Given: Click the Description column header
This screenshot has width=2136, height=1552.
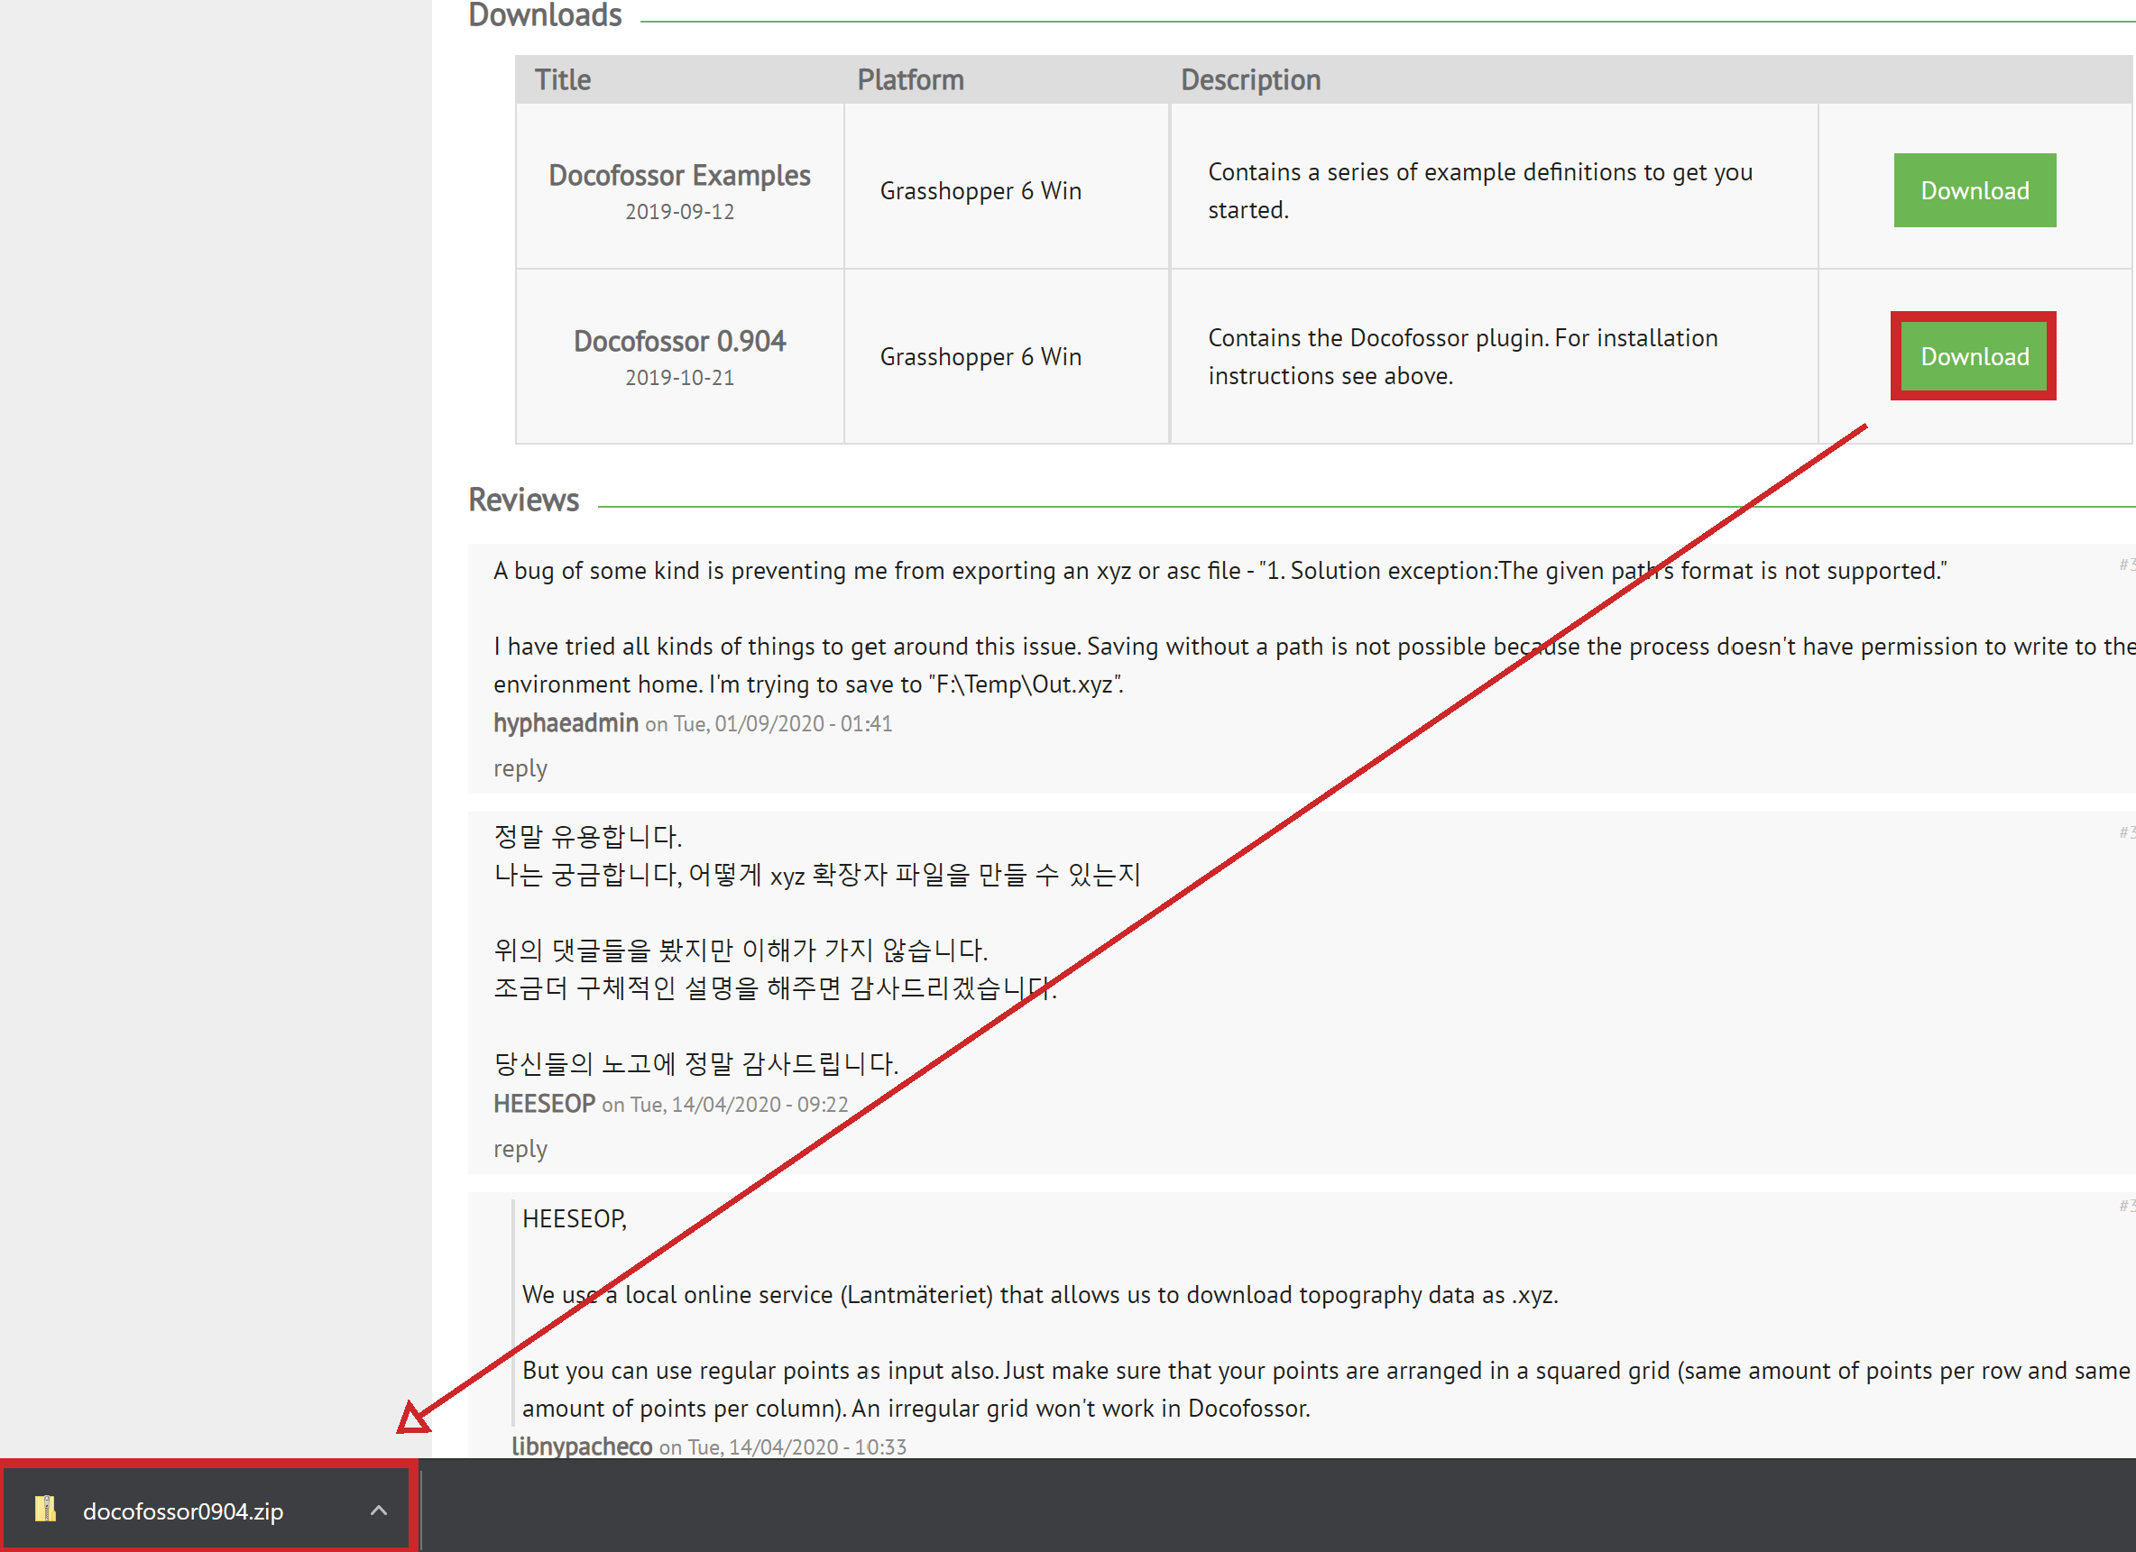Looking at the screenshot, I should click(1251, 80).
